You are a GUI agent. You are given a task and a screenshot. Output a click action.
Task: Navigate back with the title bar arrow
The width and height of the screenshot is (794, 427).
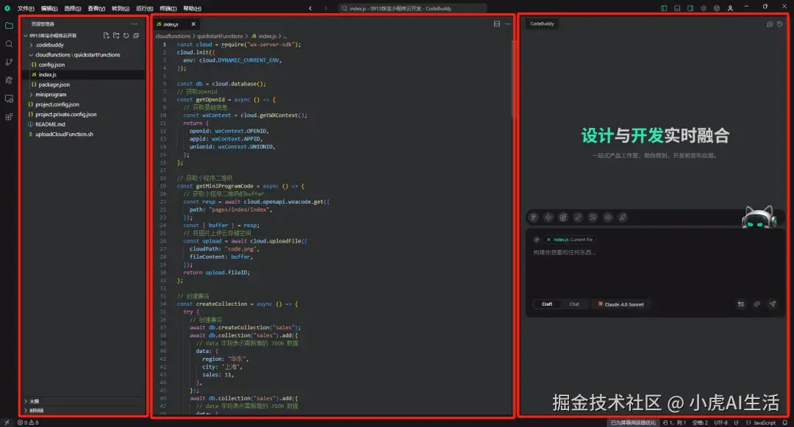[x=310, y=8]
